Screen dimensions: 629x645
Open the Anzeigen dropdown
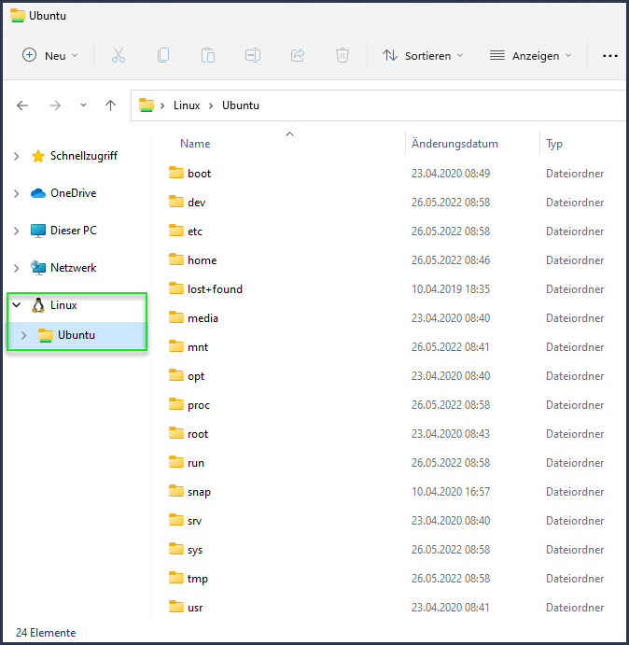click(531, 55)
